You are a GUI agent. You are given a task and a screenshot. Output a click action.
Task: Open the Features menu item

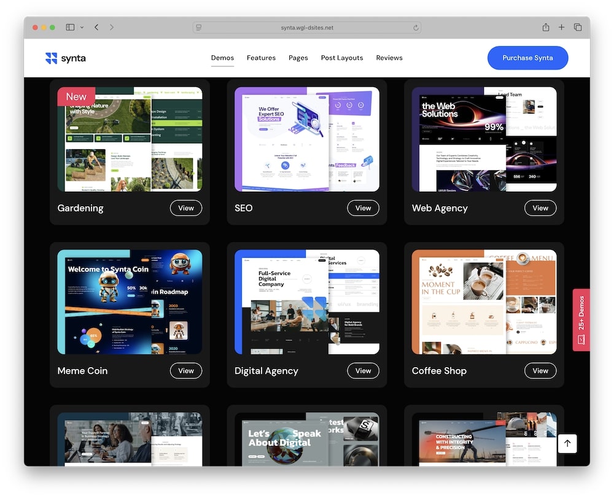pos(261,58)
